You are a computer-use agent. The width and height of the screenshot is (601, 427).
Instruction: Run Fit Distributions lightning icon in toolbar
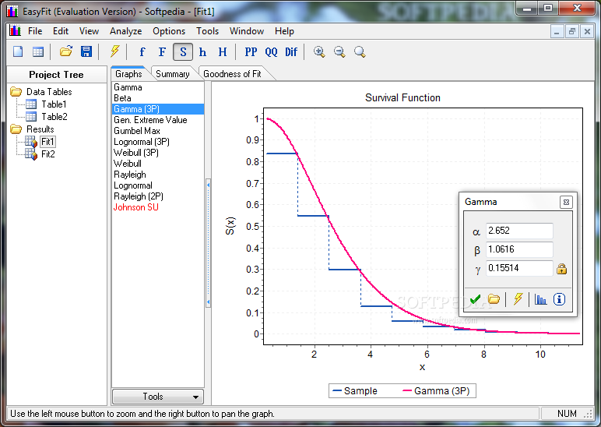coord(114,51)
